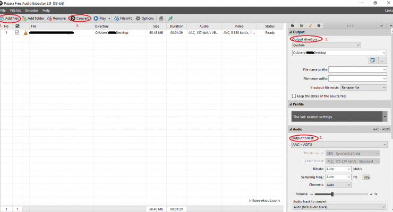Open the Encoder menu
The width and height of the screenshot is (393, 212).
click(x=31, y=11)
